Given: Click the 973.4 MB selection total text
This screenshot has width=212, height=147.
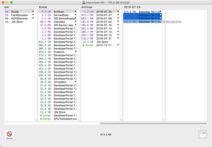Looking at the screenshot, I should click(106, 134).
